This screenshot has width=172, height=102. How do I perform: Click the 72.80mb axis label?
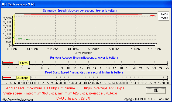coord(114,49)
